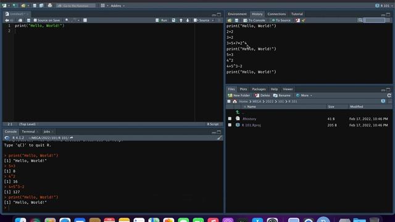Open the R Script file type selector
This screenshot has width=395, height=222.
tap(214, 124)
